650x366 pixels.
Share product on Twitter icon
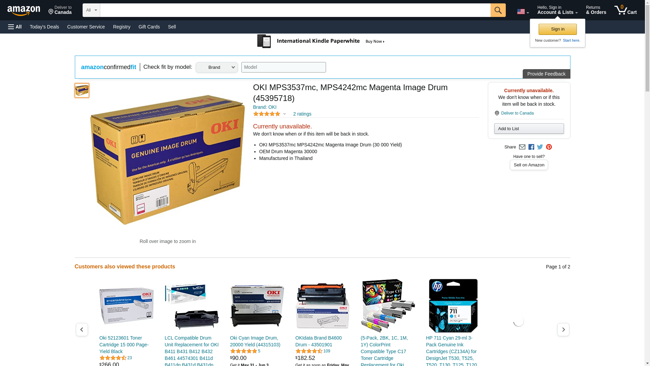click(x=540, y=147)
